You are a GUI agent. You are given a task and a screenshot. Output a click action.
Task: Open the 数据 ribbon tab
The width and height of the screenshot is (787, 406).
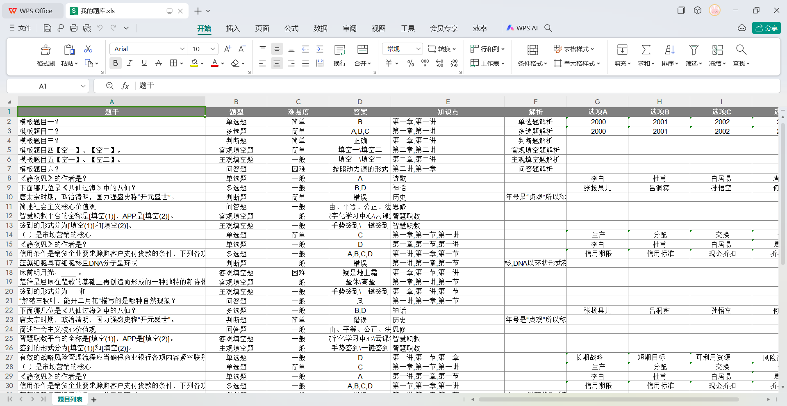pyautogui.click(x=320, y=28)
